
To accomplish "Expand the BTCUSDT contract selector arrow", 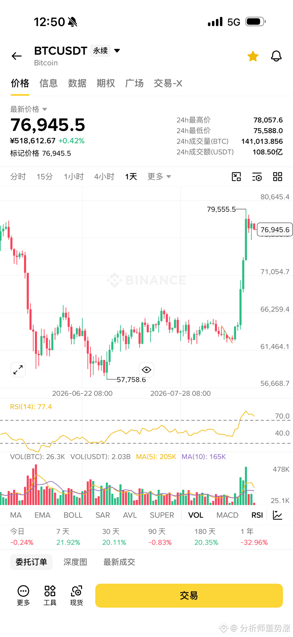I will click(x=117, y=51).
